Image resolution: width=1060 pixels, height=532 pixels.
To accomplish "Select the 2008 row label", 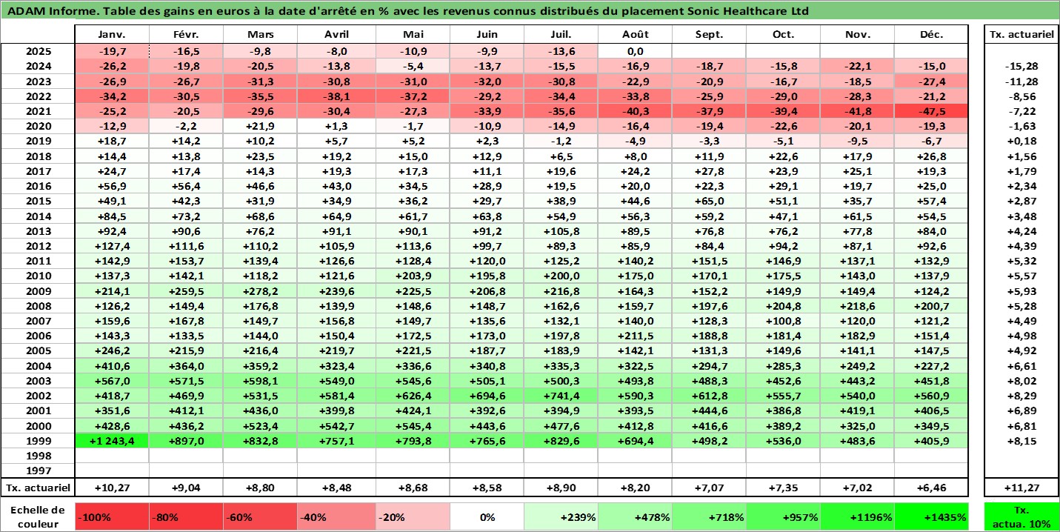I will (38, 306).
